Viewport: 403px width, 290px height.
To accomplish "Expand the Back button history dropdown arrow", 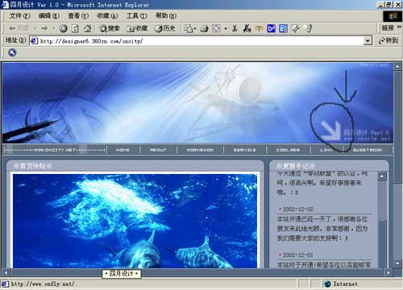I will (x=35, y=28).
